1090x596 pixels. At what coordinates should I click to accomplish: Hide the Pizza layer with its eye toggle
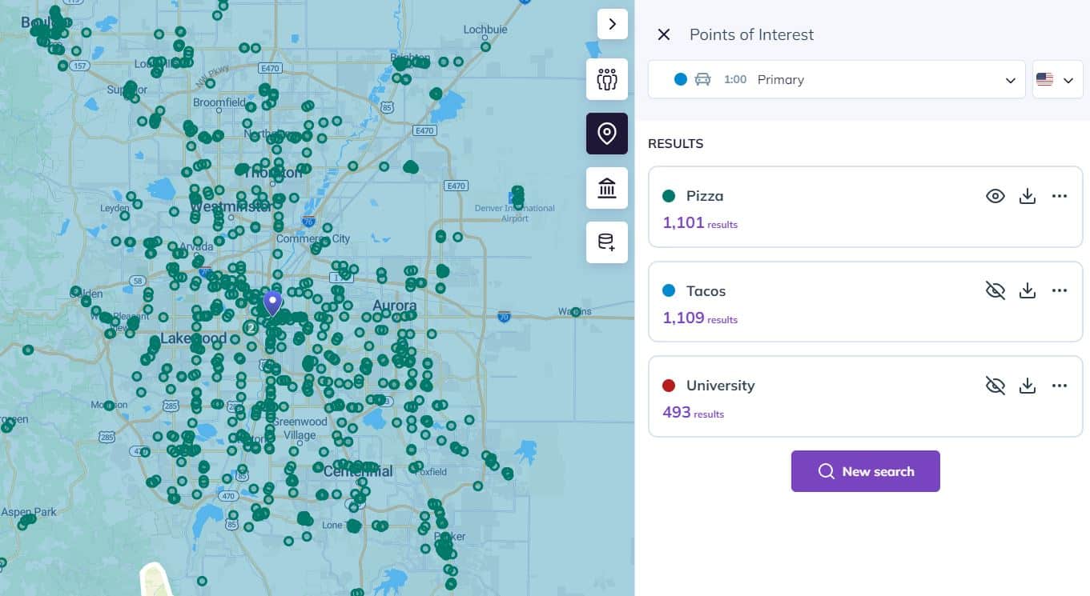coord(995,195)
